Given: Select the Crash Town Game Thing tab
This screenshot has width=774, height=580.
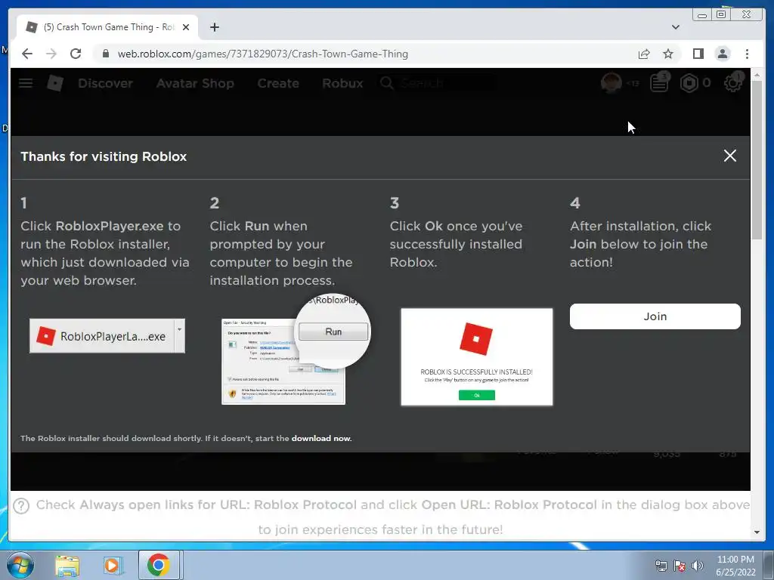Looking at the screenshot, I should (x=107, y=27).
